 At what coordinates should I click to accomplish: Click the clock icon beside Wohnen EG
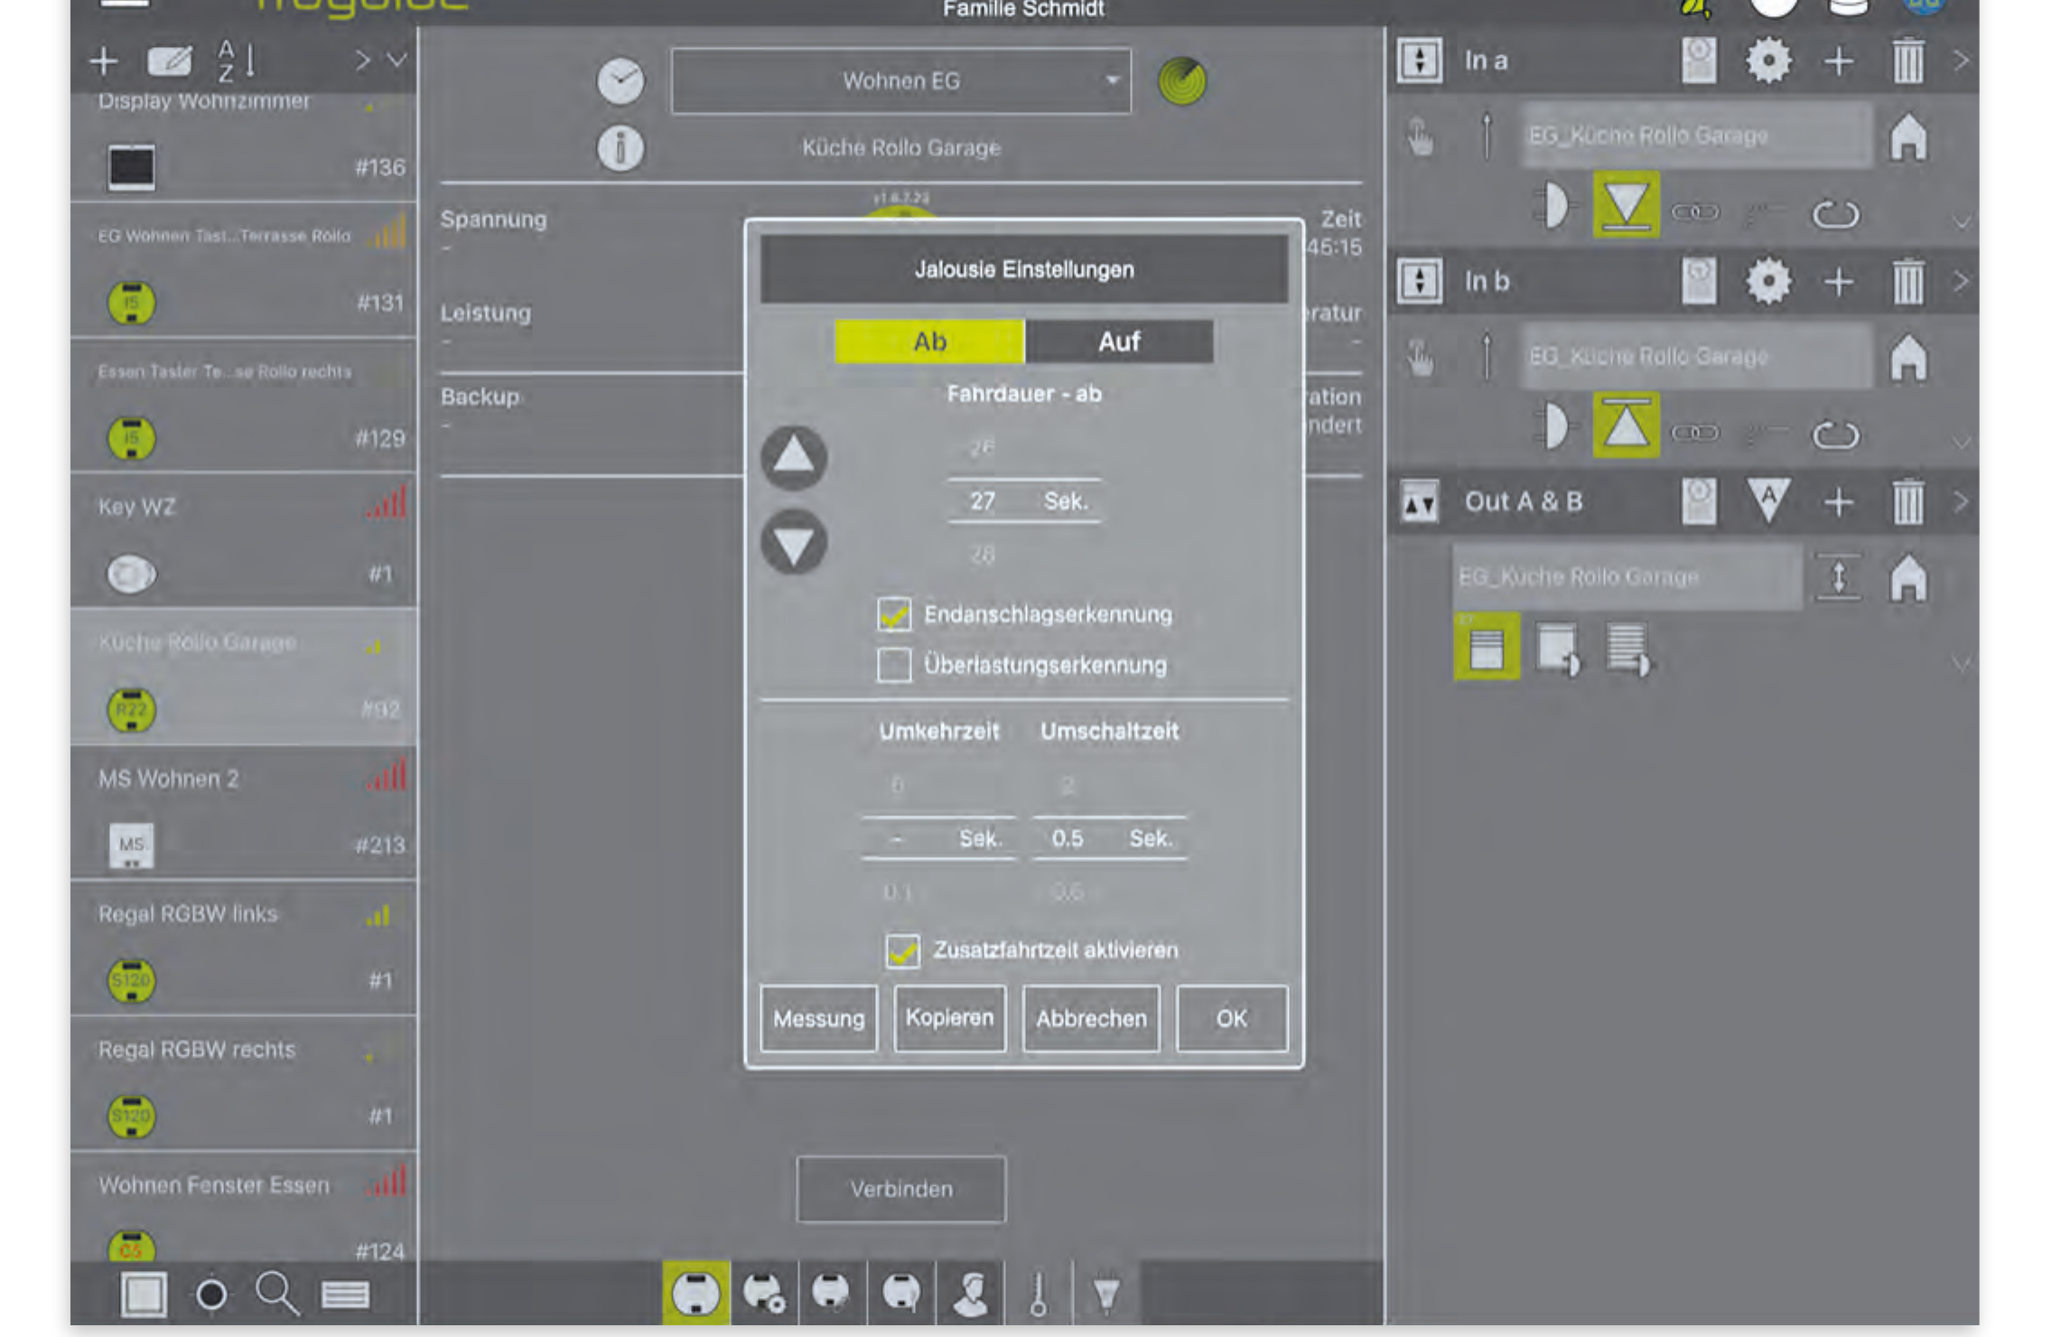[620, 81]
